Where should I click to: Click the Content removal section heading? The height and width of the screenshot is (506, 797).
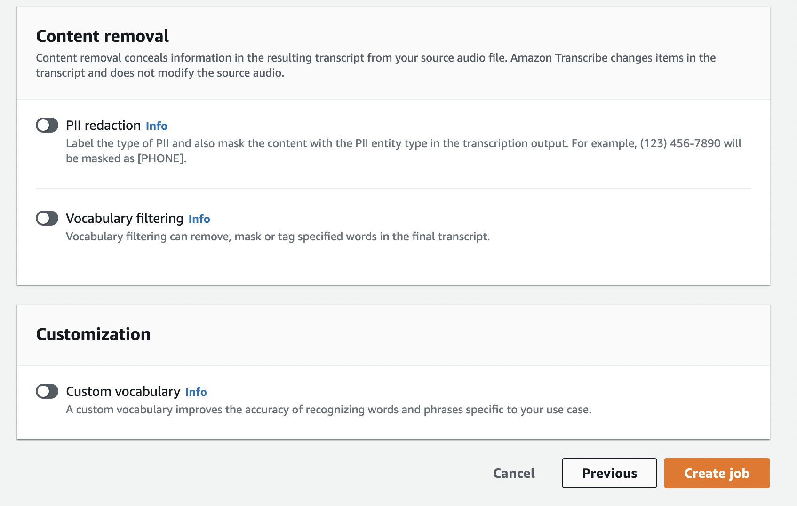(103, 36)
